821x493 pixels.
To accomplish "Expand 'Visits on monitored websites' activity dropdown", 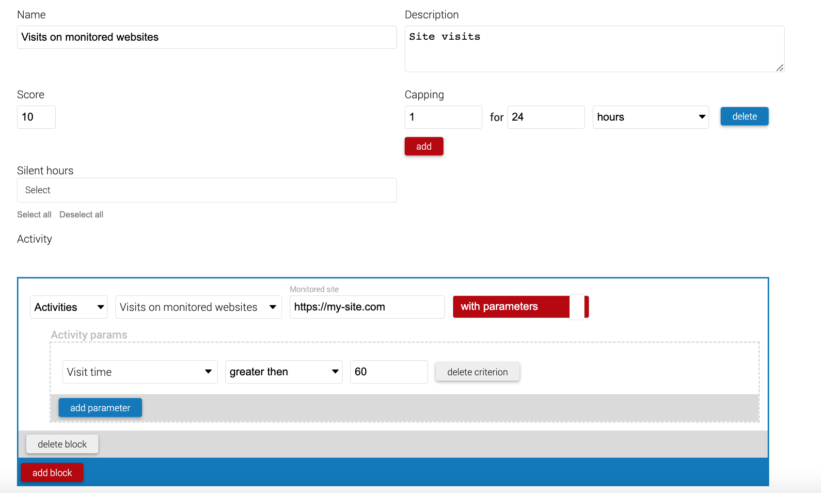I will click(199, 307).
